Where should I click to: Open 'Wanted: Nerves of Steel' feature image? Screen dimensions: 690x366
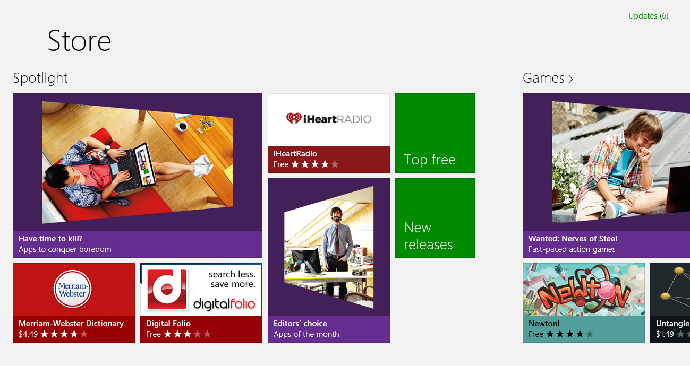[x=606, y=162]
